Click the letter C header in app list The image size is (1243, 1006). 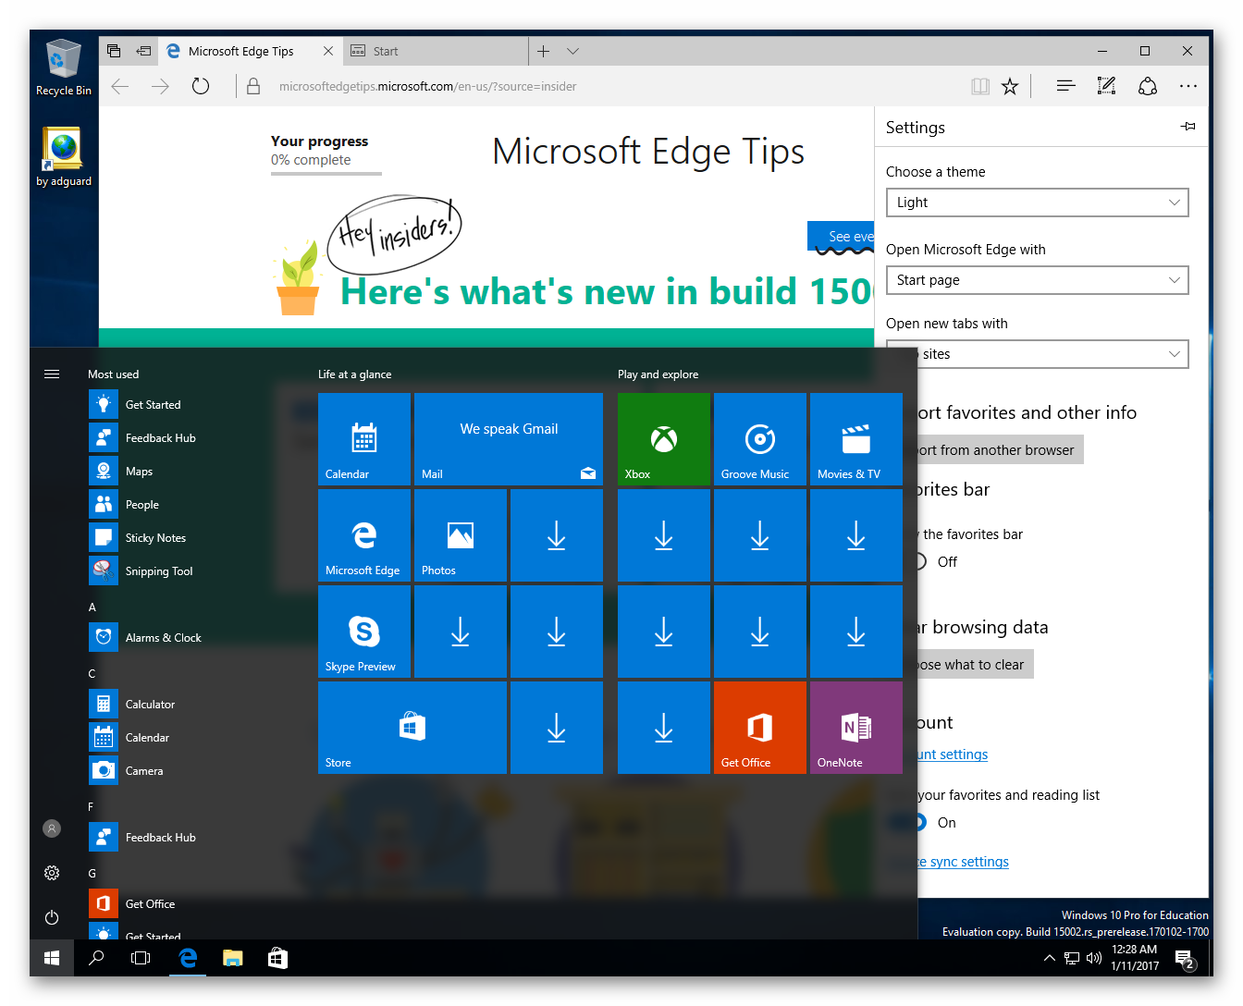[x=92, y=674]
